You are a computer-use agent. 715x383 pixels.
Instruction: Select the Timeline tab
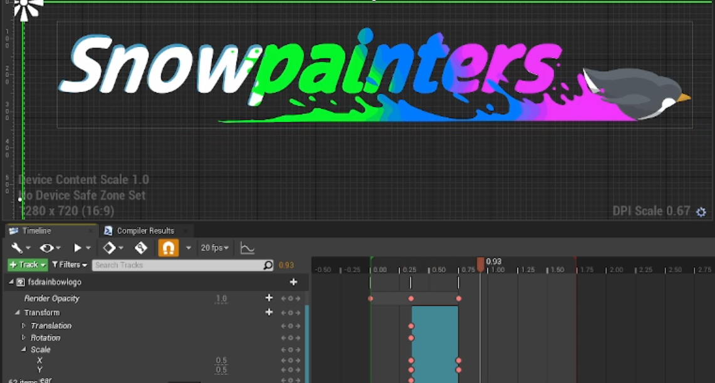(36, 231)
